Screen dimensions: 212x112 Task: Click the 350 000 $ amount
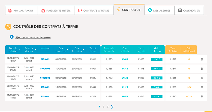(45, 59)
